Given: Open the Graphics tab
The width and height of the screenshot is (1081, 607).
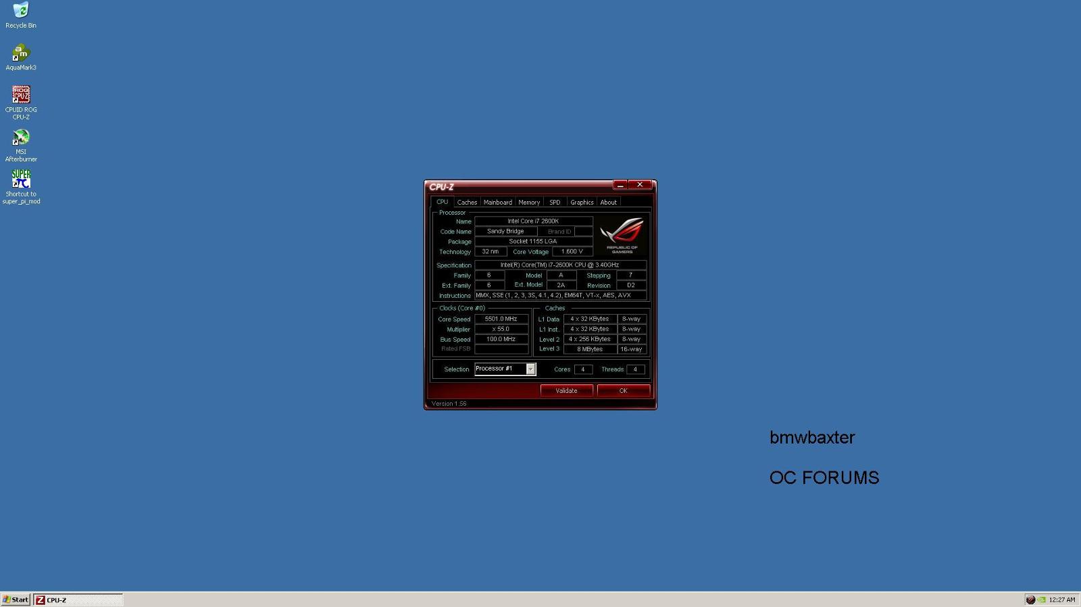Looking at the screenshot, I should pos(582,203).
